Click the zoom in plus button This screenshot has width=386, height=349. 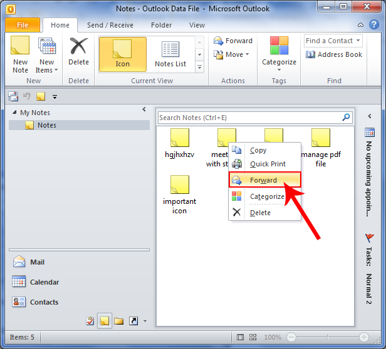pyautogui.click(x=364, y=337)
